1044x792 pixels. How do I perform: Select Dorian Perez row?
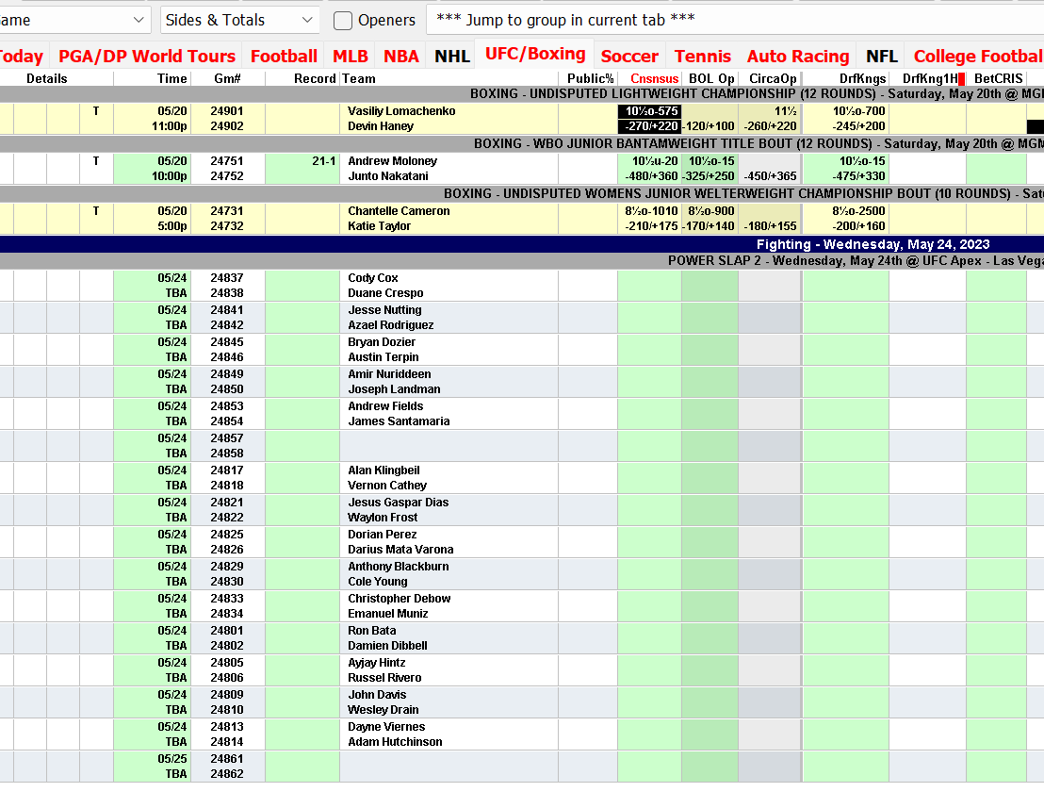point(383,535)
